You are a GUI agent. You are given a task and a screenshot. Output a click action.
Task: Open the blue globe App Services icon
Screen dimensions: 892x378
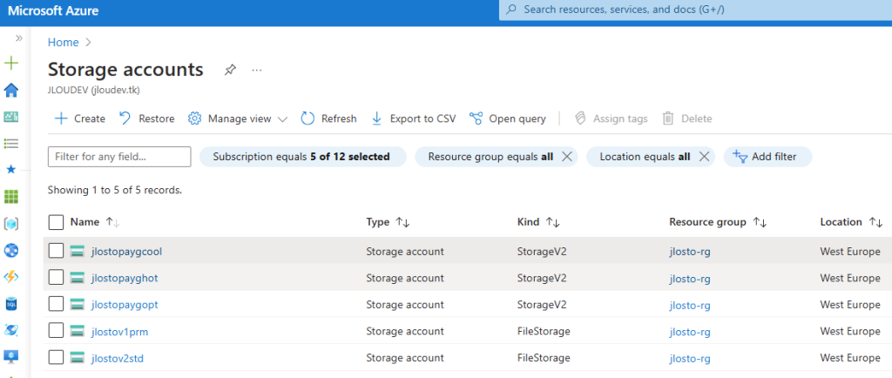(11, 250)
